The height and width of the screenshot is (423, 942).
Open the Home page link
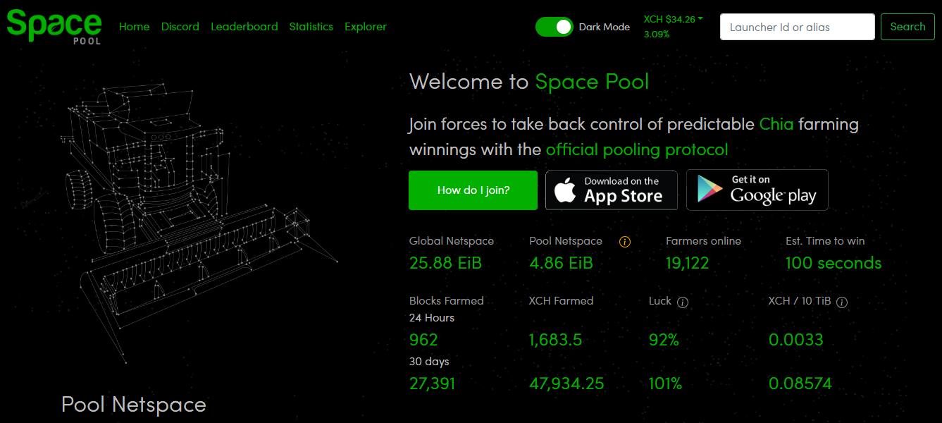134,27
